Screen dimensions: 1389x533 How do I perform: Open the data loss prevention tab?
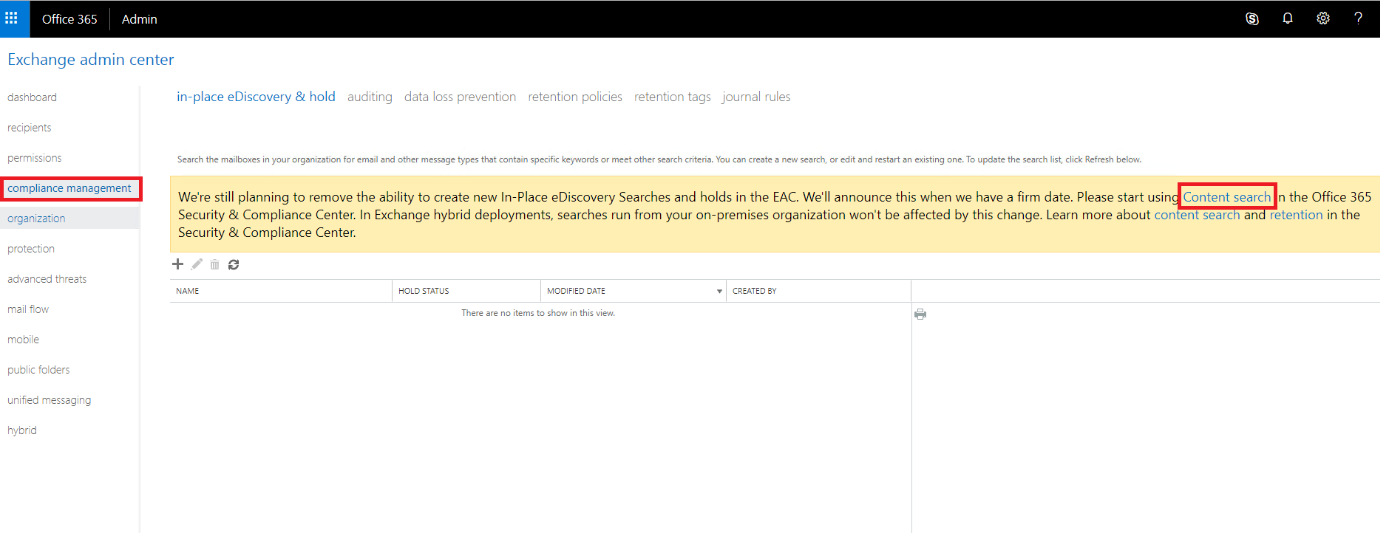pyautogui.click(x=460, y=97)
